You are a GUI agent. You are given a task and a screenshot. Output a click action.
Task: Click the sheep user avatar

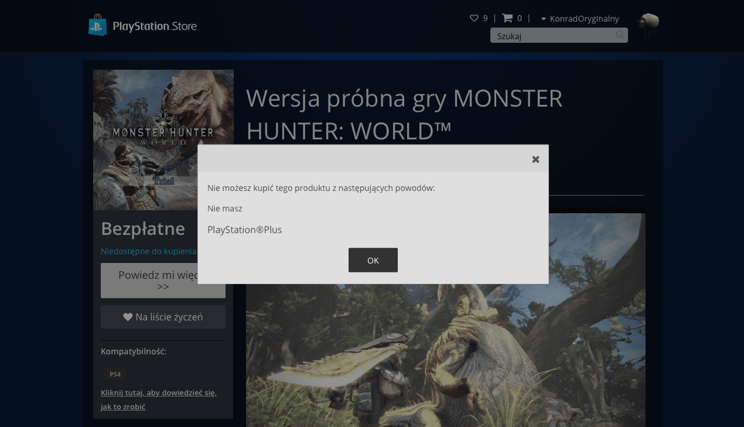(648, 25)
